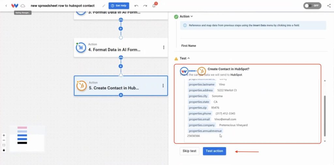Select step 5 Create Contact in HubSpot card
334x165 pixels.
coord(121,85)
